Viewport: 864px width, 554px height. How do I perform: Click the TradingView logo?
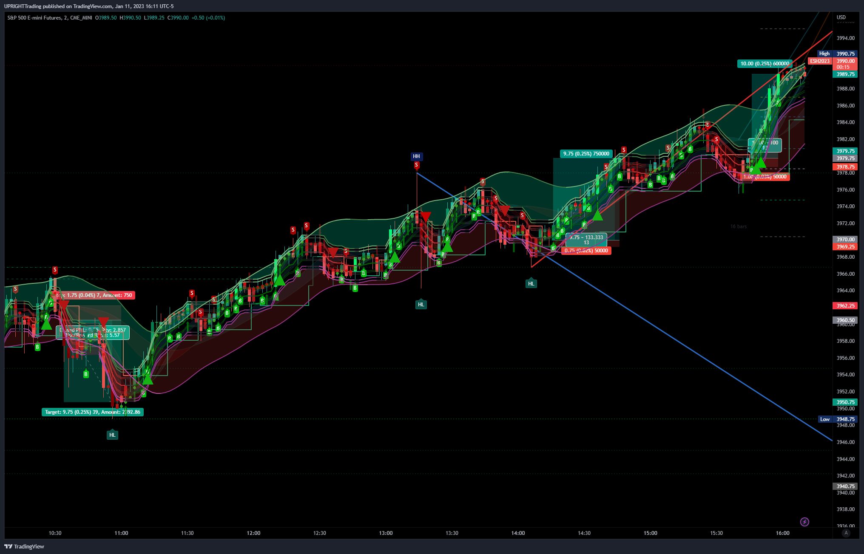[24, 546]
